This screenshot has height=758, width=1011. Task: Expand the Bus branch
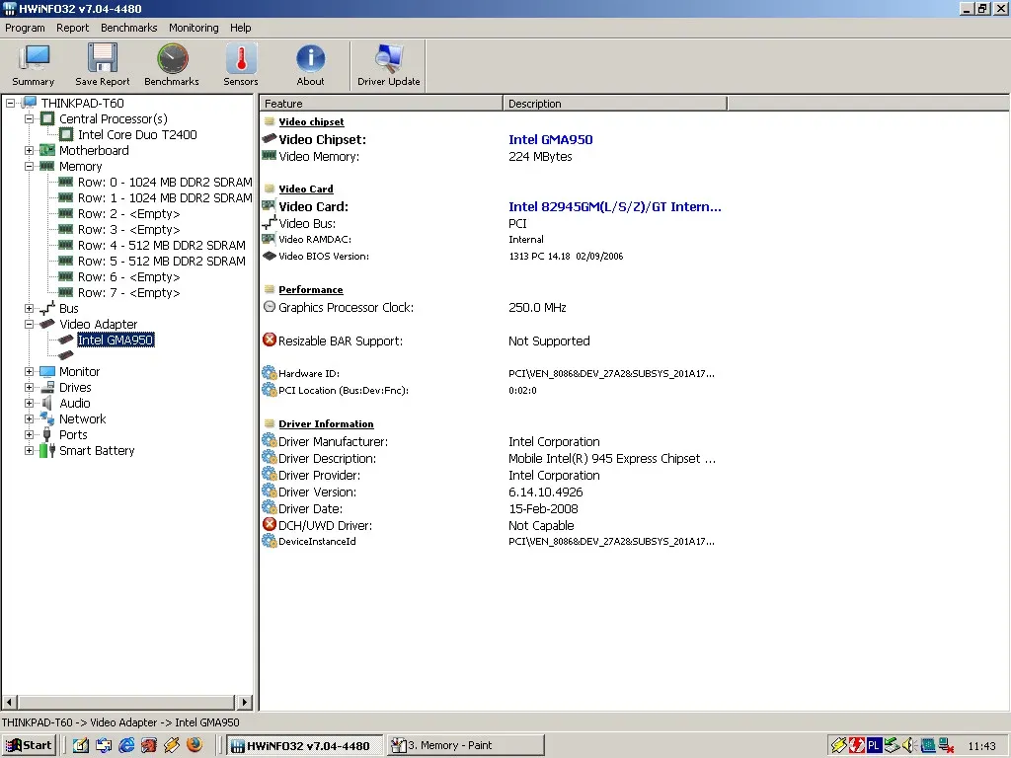[x=29, y=308]
